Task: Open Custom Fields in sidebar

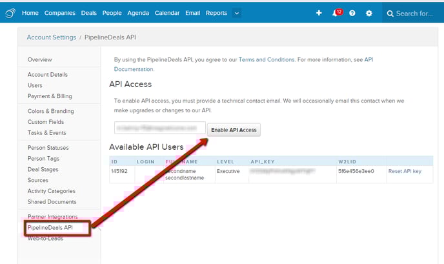Action: coord(46,122)
